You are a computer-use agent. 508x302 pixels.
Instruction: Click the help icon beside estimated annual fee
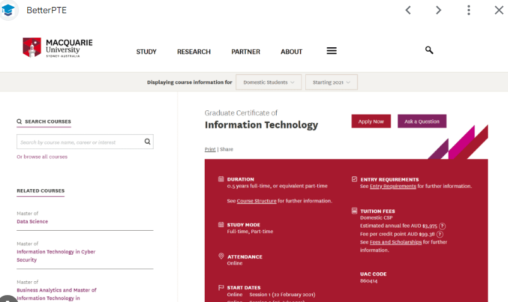click(x=442, y=226)
